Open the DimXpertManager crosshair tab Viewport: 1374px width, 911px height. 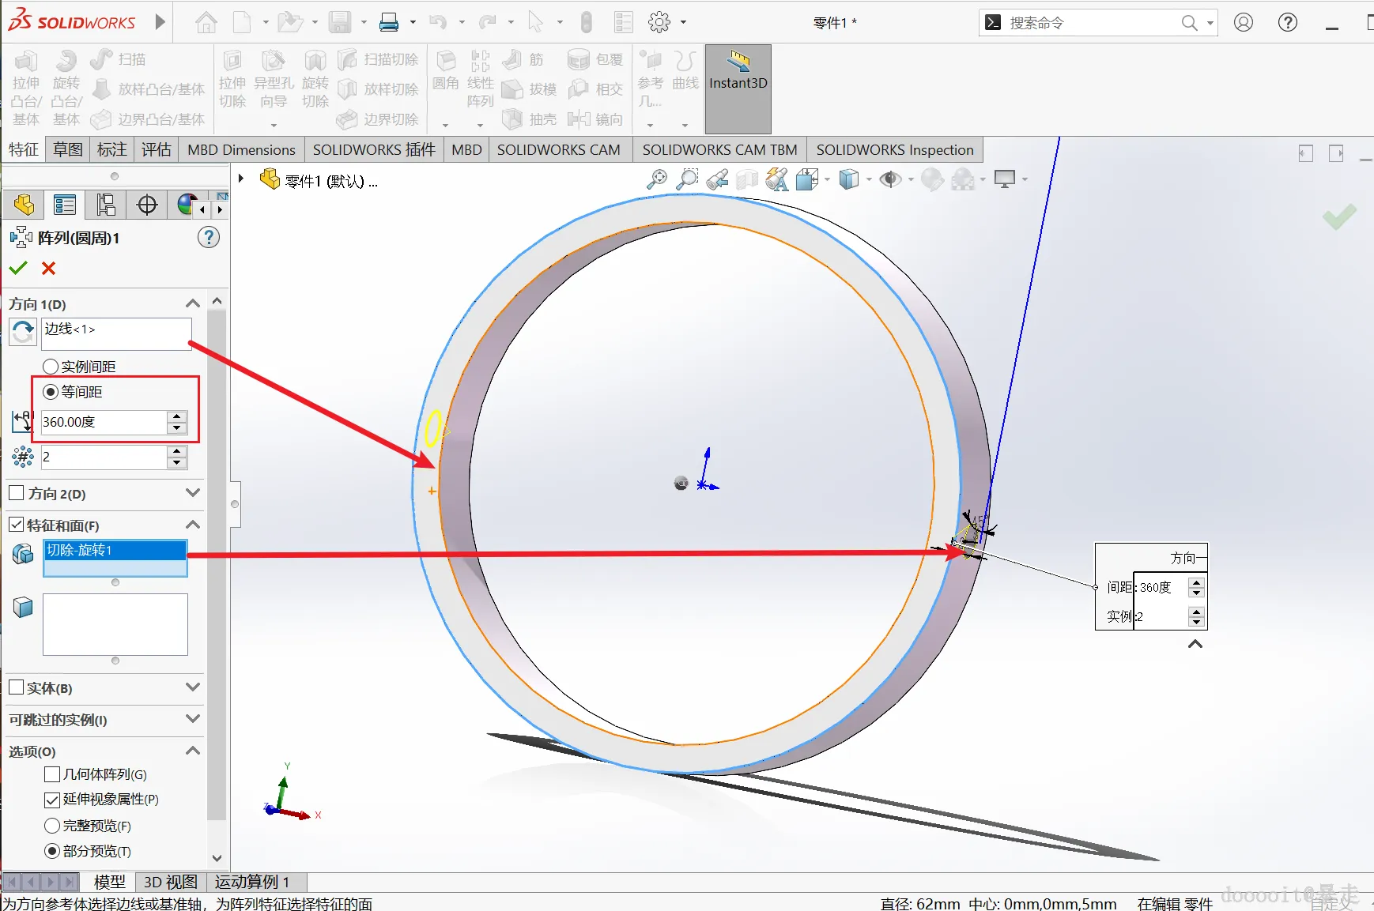pos(147,205)
